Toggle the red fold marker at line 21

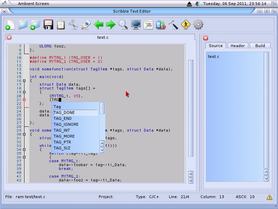coord(24,100)
